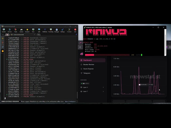Minimize the MANUS CNC window

[153, 27]
